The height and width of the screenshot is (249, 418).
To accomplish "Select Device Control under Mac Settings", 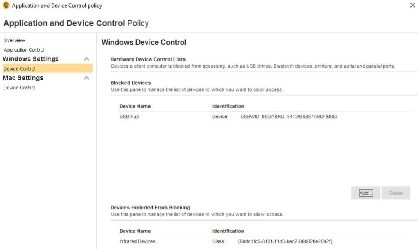I will coord(19,88).
